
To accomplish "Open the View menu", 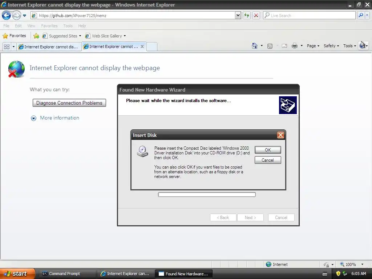I will click(31, 26).
